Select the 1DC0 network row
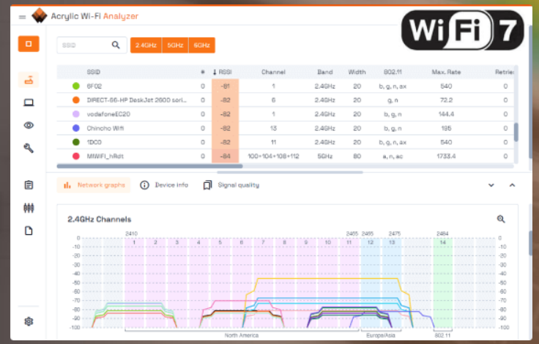 pyautogui.click(x=286, y=142)
